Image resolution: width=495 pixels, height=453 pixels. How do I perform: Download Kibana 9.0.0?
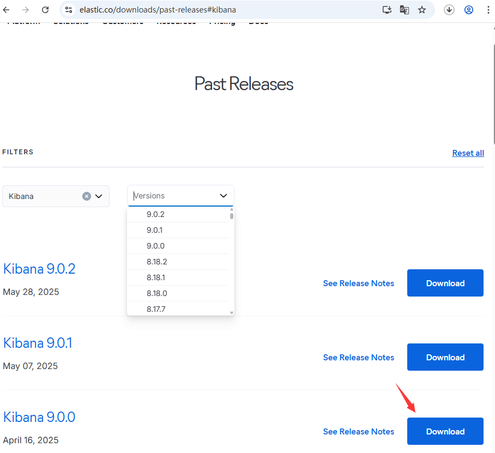click(445, 431)
